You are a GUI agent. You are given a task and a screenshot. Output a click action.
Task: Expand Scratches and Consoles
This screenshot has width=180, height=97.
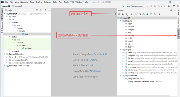4,66
